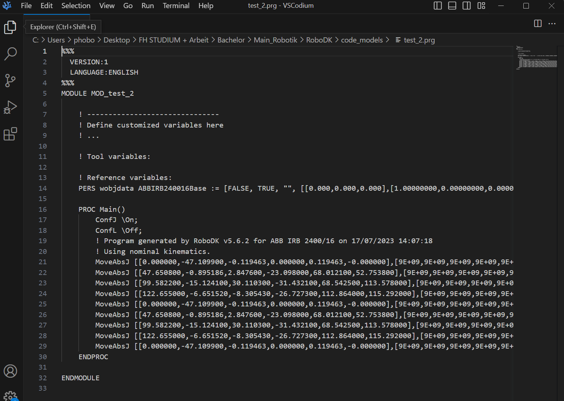The height and width of the screenshot is (401, 564).
Task: Open the Customize Layout control
Action: coord(481,6)
